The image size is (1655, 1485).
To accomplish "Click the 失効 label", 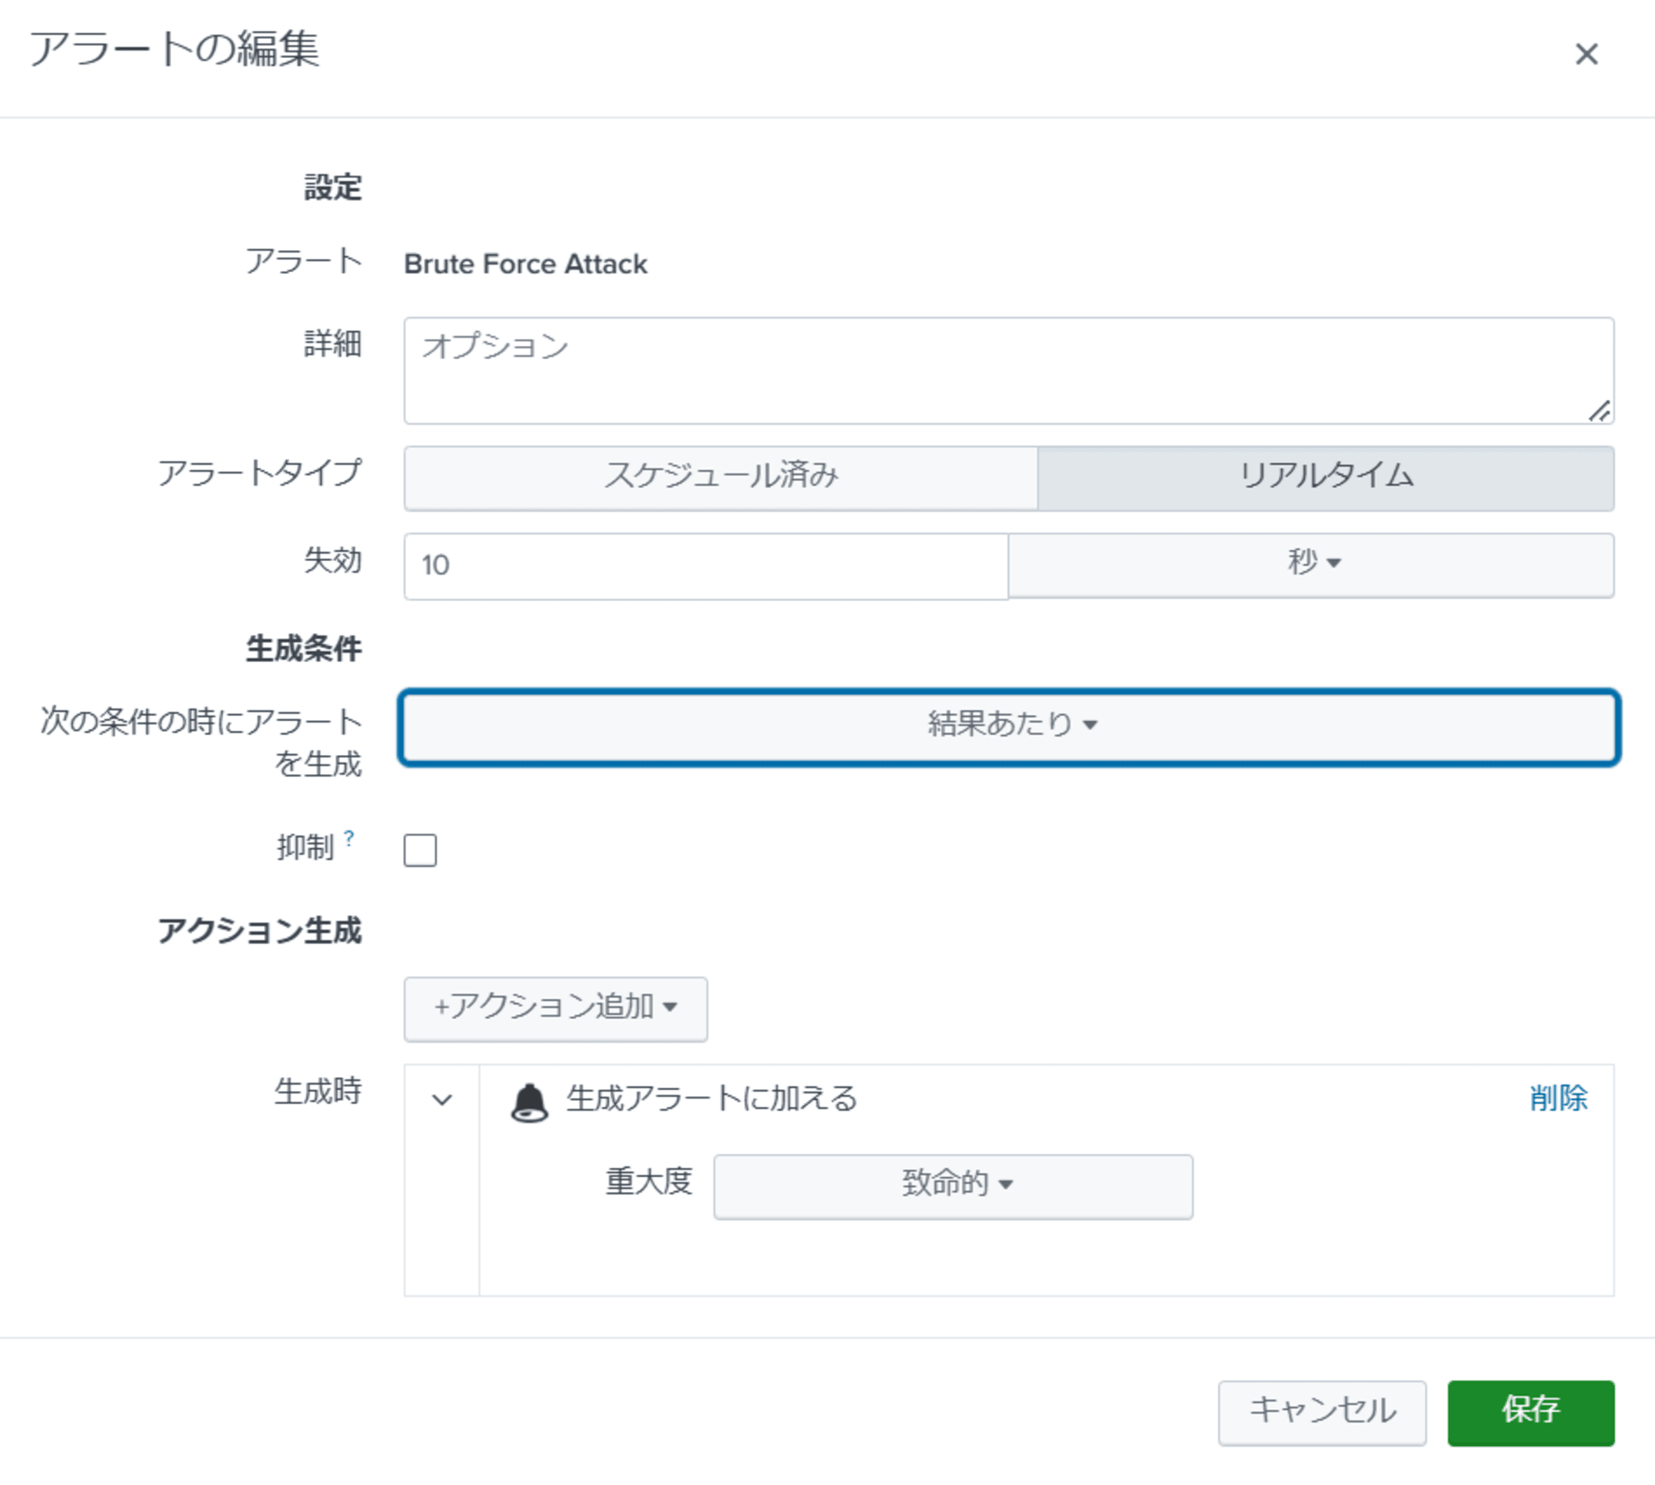I will (x=333, y=560).
